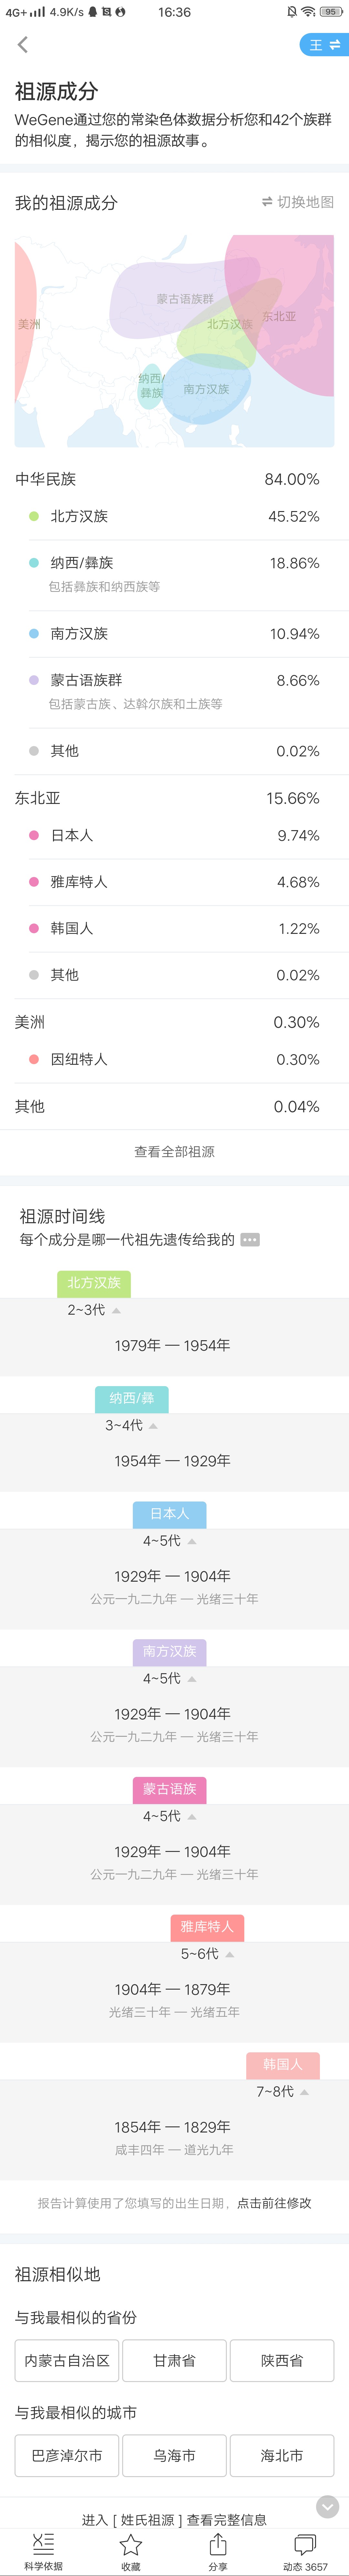Toggle 切换地图 map view
This screenshot has width=349, height=2576.
coord(298,202)
